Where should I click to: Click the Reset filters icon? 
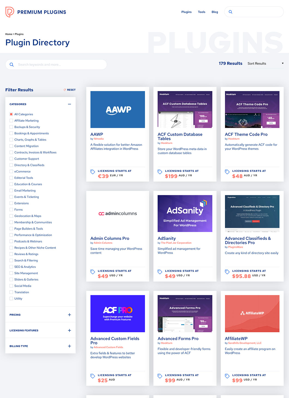point(65,90)
